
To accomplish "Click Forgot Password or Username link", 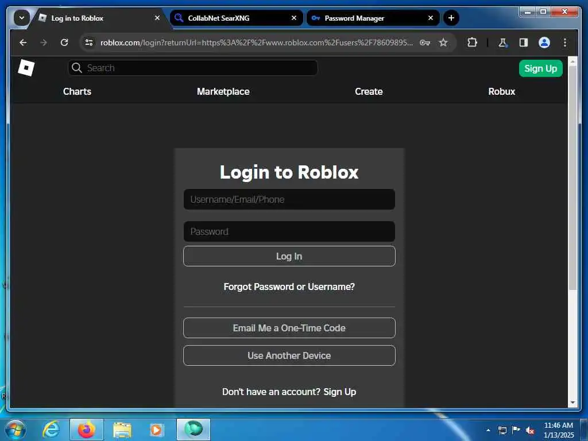I will [x=289, y=287].
